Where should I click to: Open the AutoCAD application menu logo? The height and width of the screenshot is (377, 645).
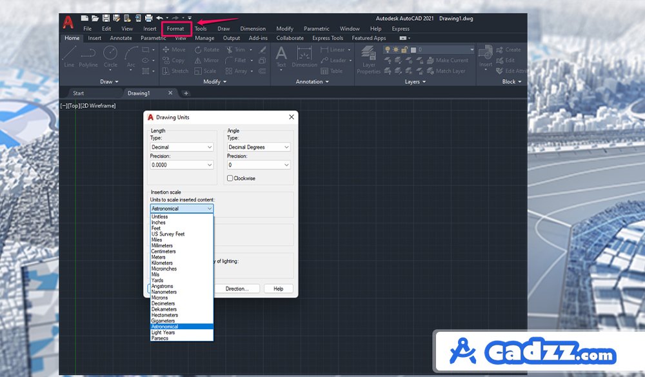click(x=68, y=22)
